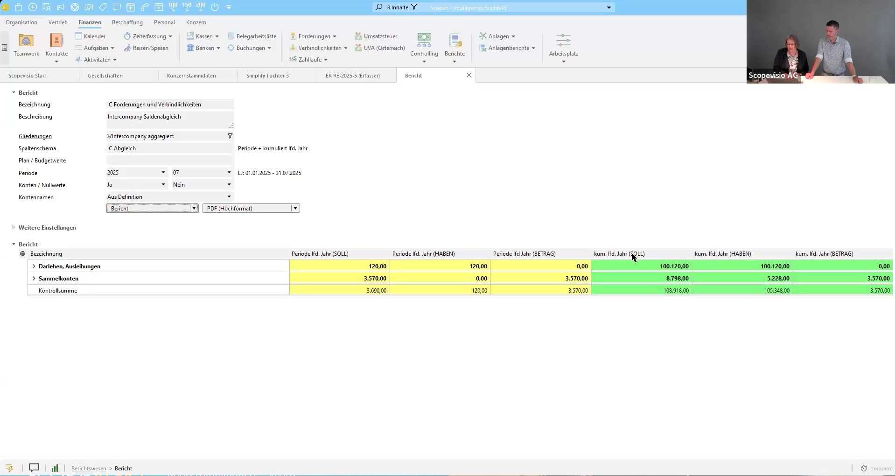
Task: Click the Kontrollsumme row label
Action: click(x=58, y=291)
